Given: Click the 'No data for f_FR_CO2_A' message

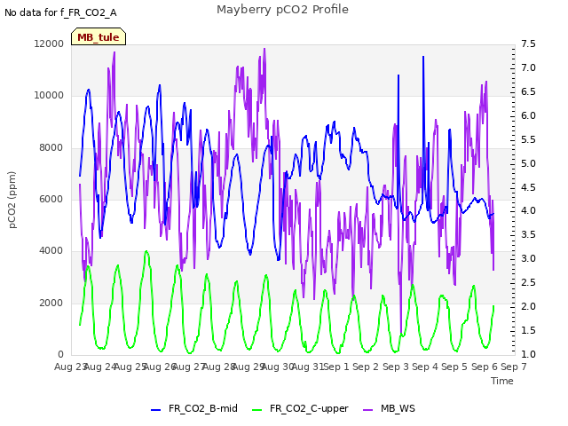Looking at the screenshot, I should click(x=60, y=12).
